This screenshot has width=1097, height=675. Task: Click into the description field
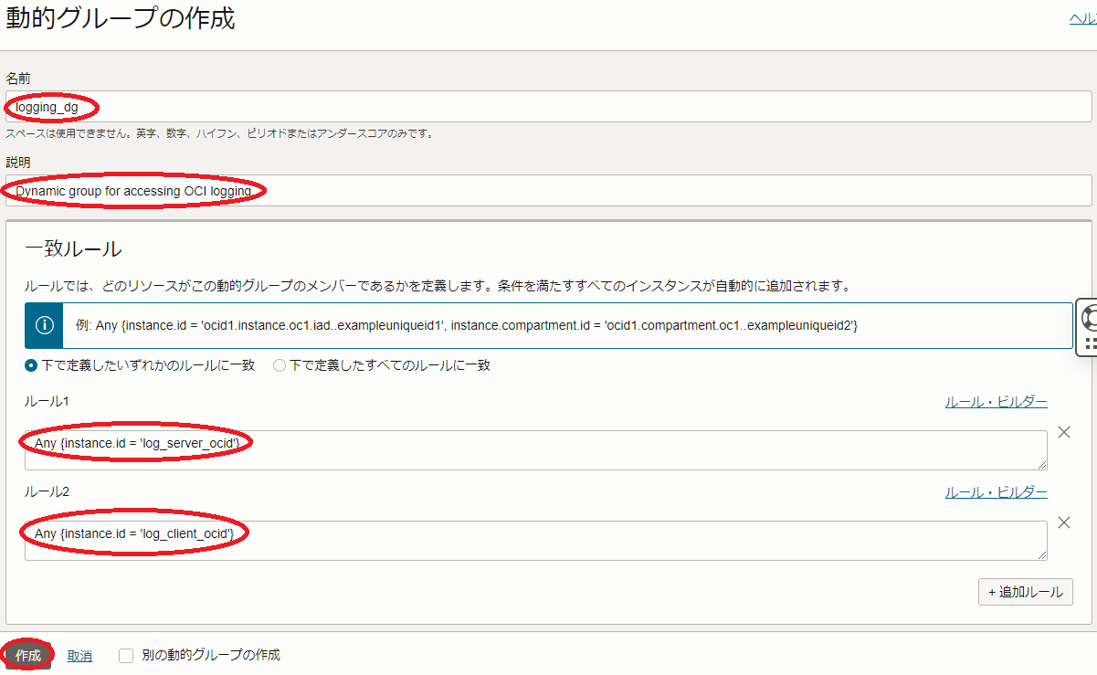[548, 191]
